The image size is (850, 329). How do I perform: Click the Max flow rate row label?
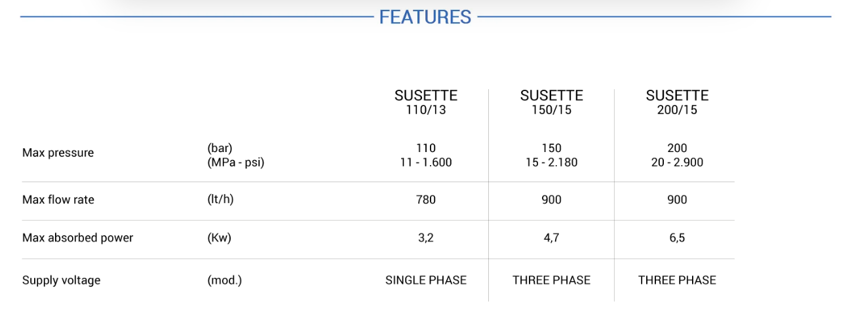pyautogui.click(x=58, y=200)
